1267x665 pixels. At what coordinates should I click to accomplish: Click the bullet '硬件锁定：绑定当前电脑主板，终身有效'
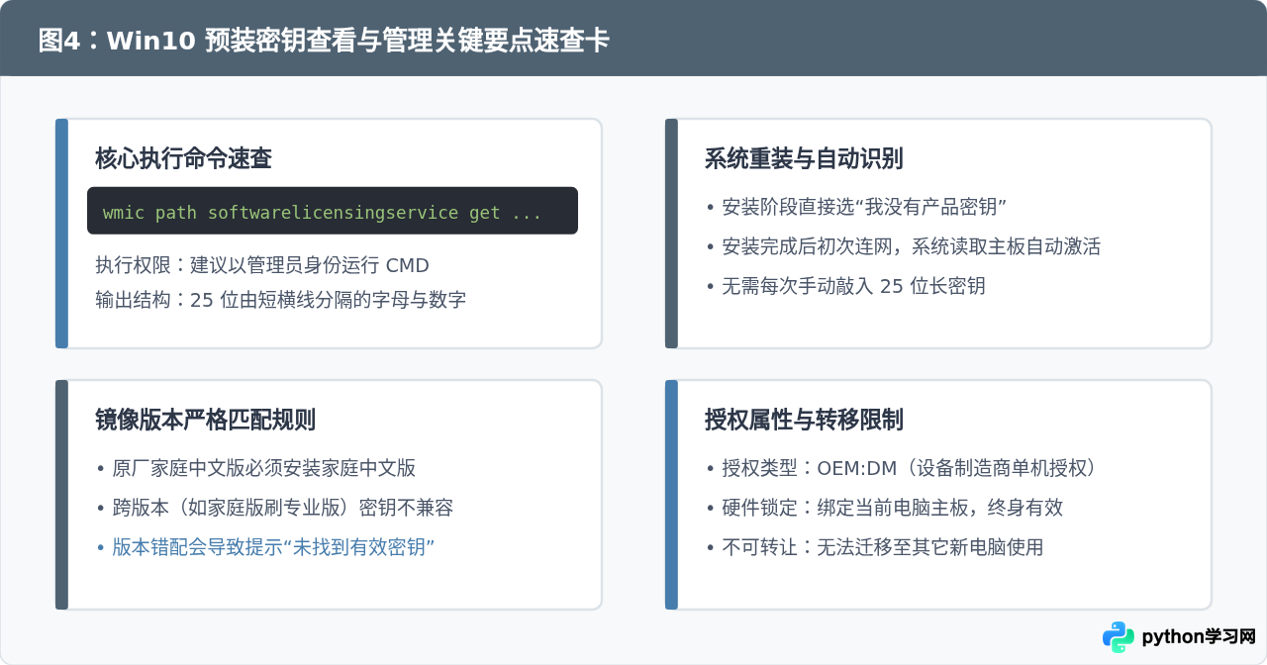[885, 508]
